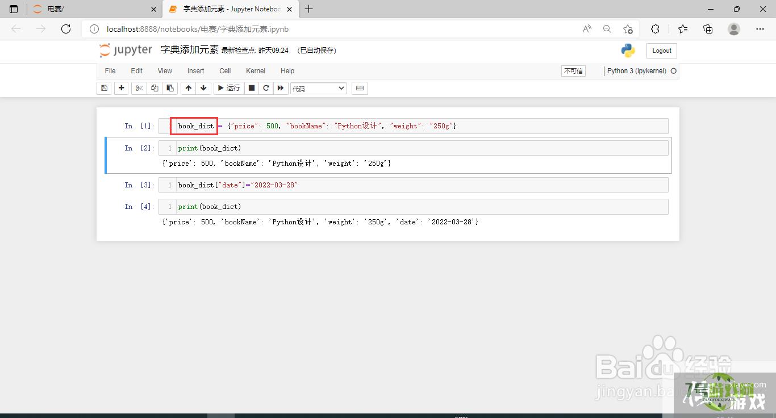Click the address bar URL
This screenshot has height=418, width=776.
(198, 29)
